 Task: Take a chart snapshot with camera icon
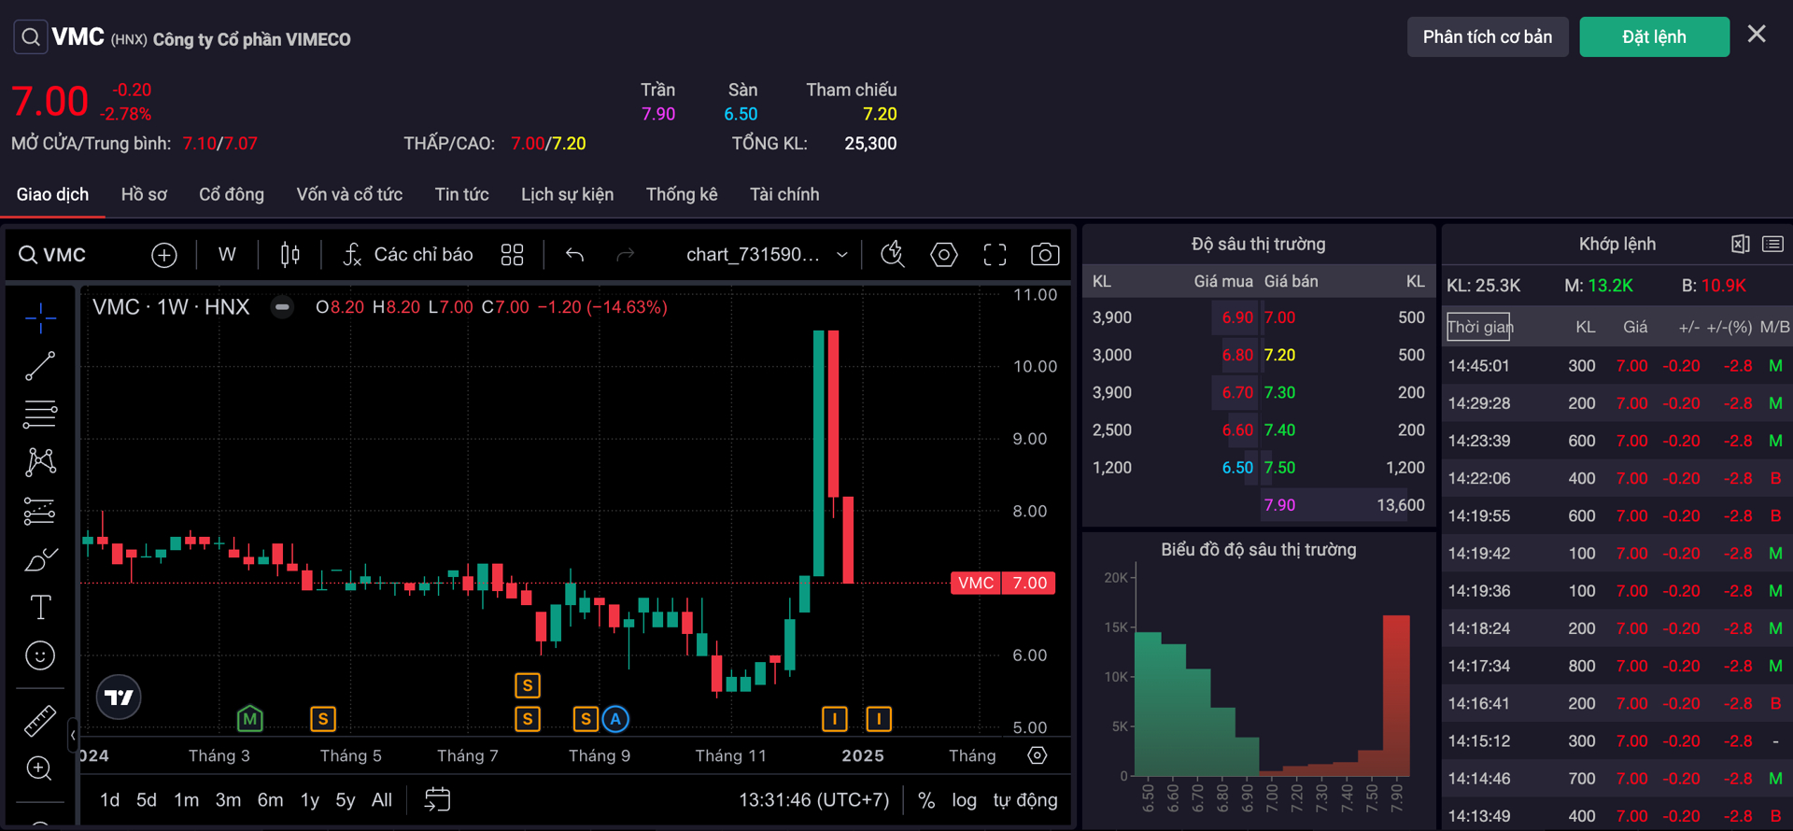point(1044,255)
